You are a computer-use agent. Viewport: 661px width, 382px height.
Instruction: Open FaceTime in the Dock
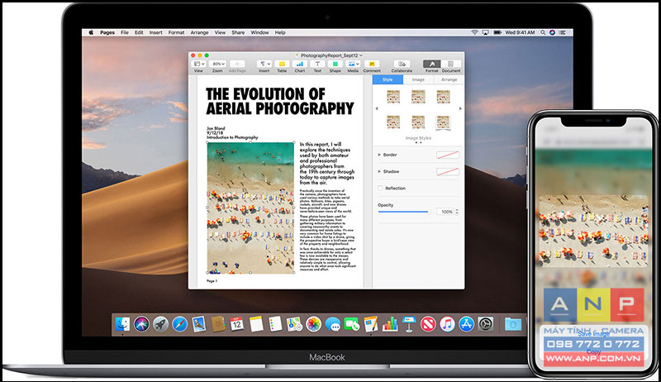click(x=352, y=324)
